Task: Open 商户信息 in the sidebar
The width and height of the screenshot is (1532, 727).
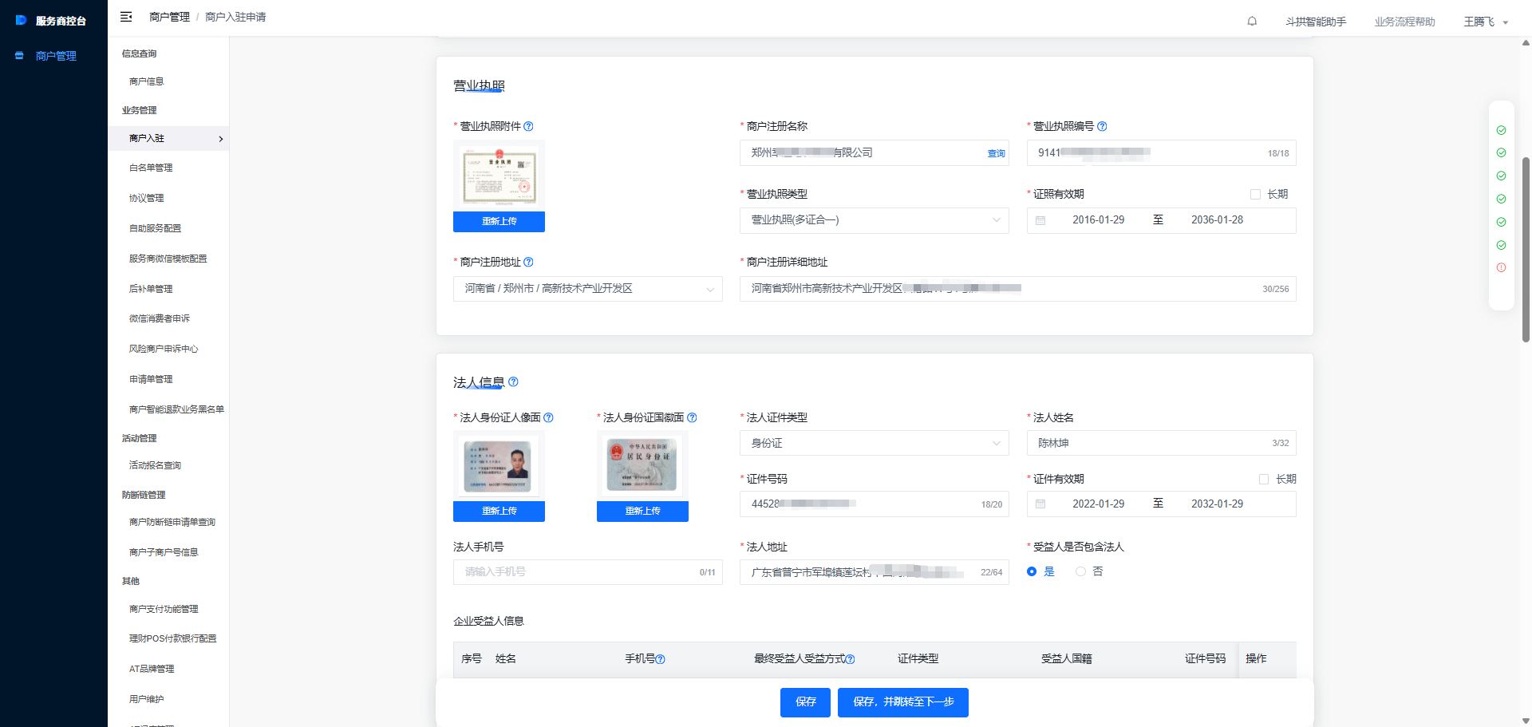Action: click(x=146, y=81)
